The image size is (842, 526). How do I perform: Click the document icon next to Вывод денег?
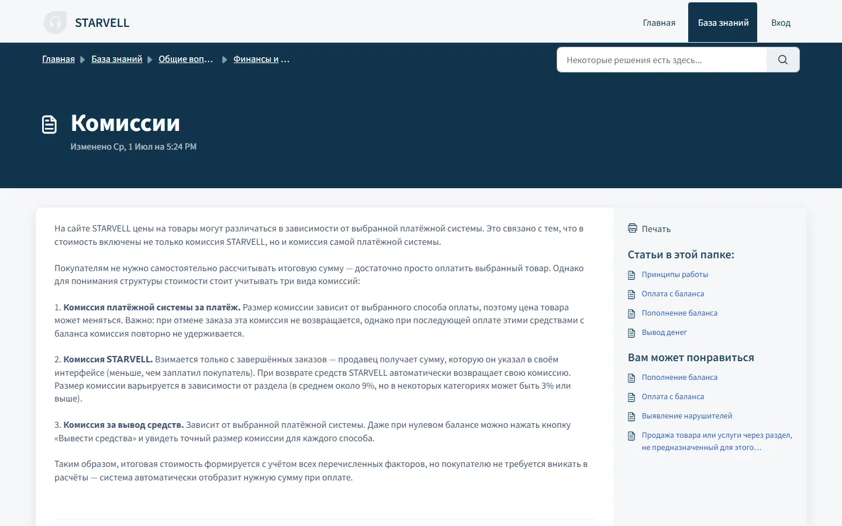(x=631, y=333)
